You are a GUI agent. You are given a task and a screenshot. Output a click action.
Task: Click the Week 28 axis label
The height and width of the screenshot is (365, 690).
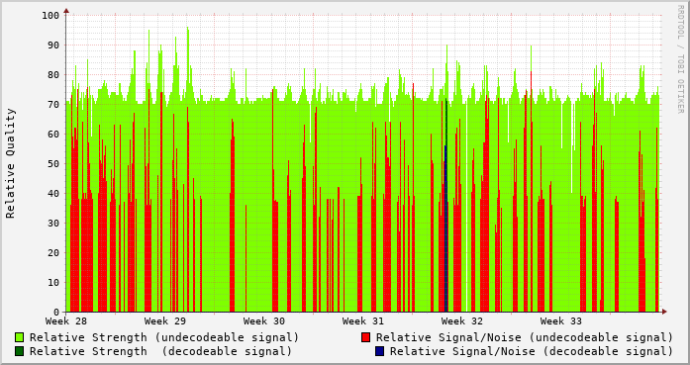coord(66,321)
